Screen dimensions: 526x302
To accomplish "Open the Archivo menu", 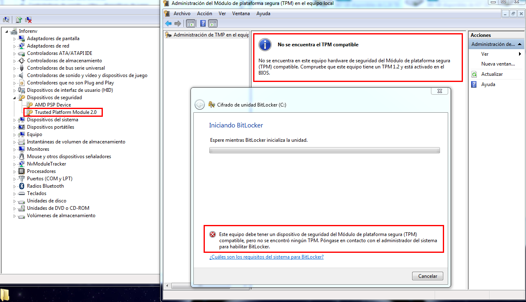I will click(x=182, y=14).
